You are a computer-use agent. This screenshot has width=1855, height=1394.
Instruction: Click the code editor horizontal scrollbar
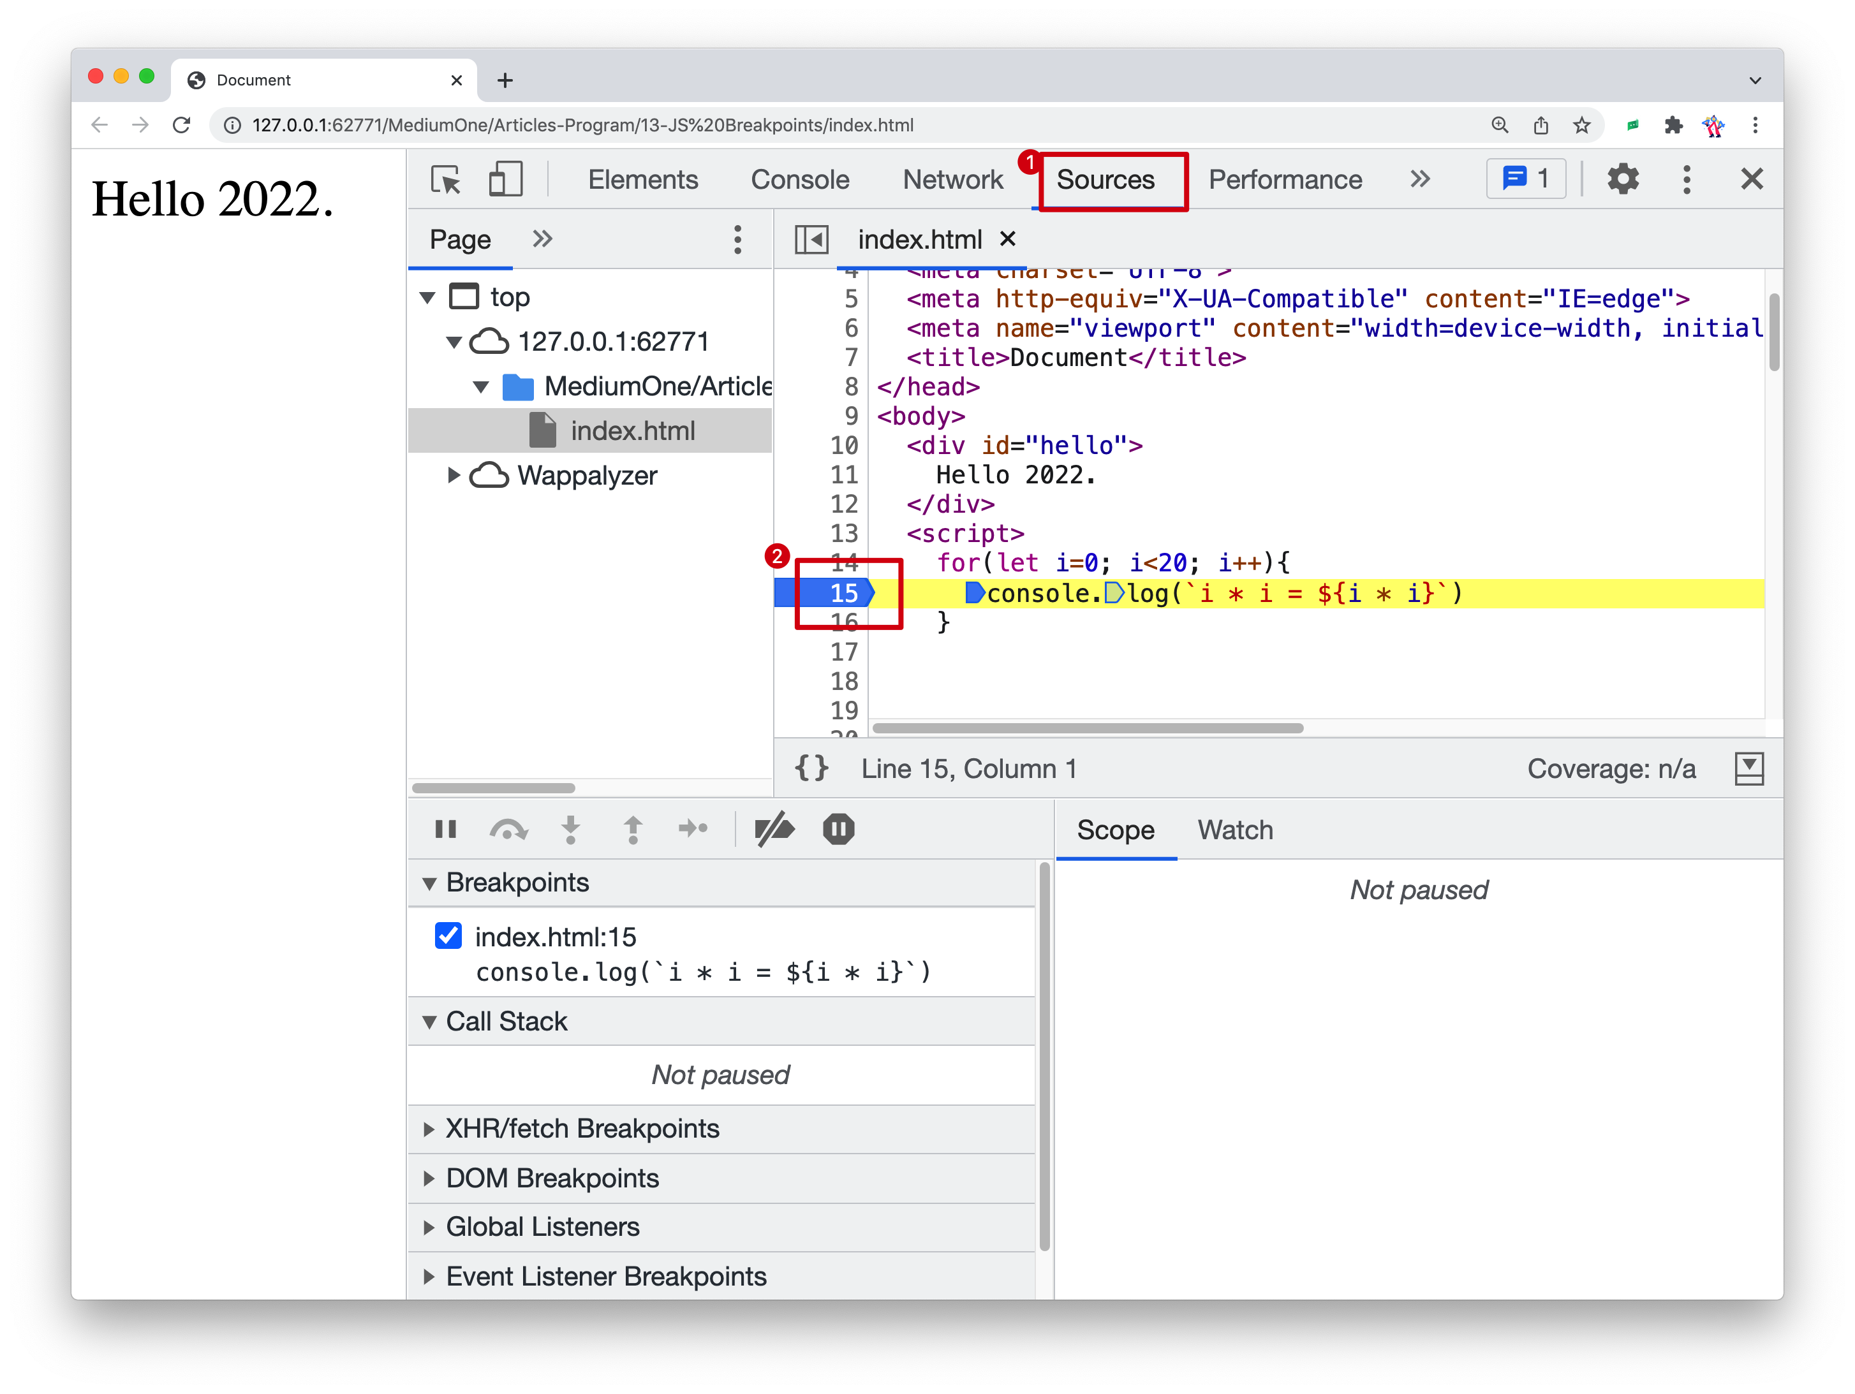[x=1087, y=728]
